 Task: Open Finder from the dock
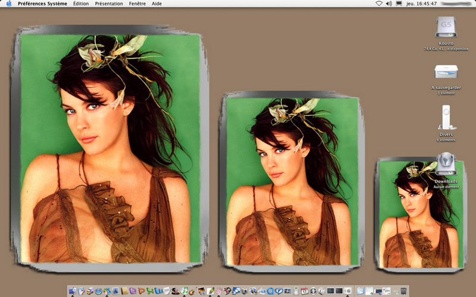click(x=73, y=291)
